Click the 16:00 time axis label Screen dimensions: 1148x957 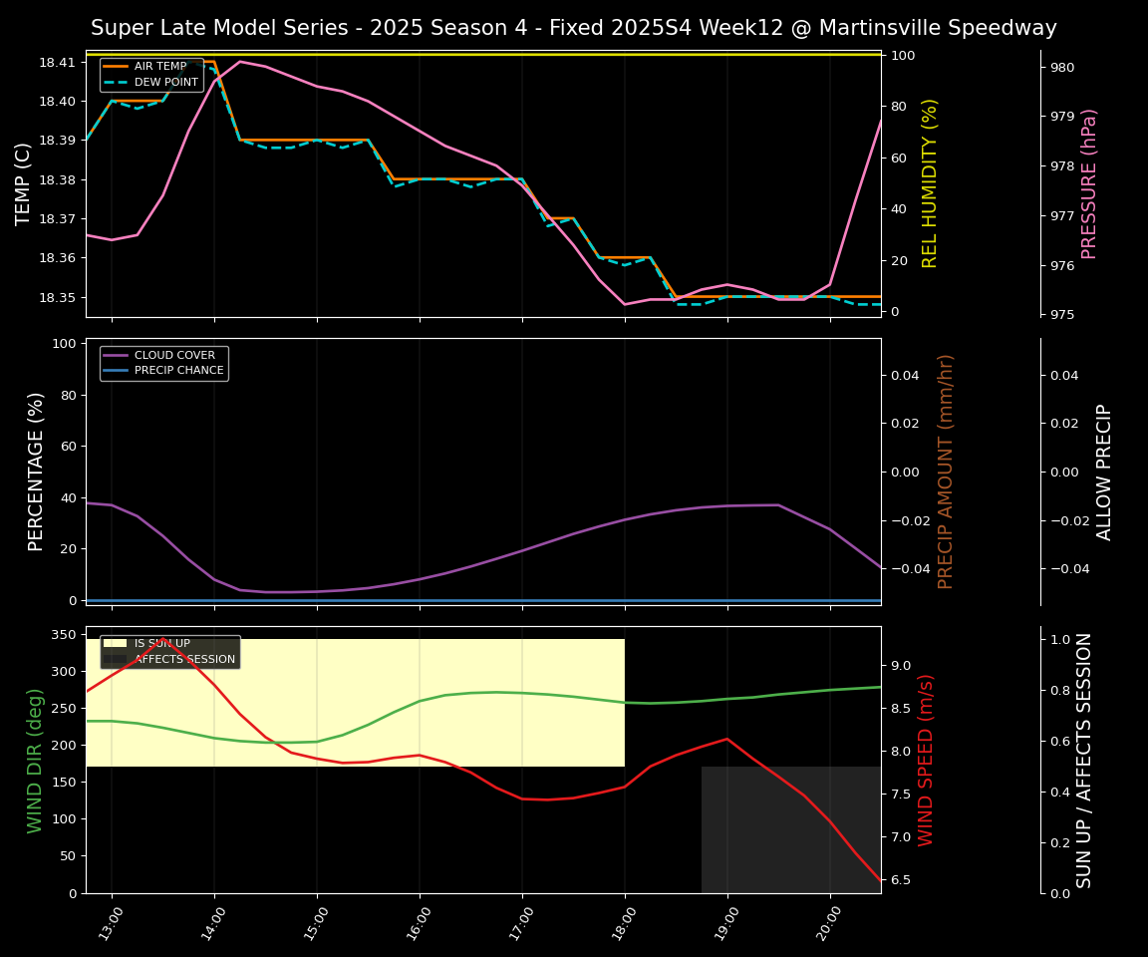click(x=419, y=924)
